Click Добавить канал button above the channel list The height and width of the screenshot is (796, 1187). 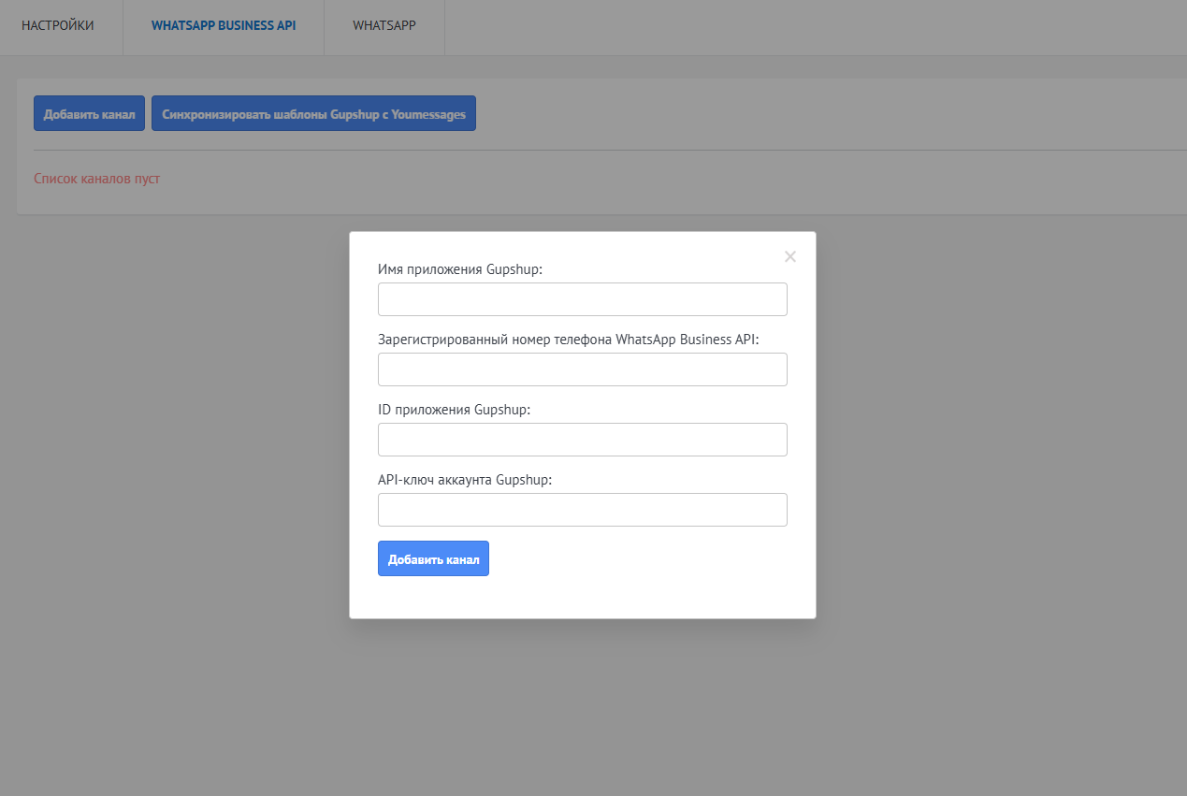[89, 114]
